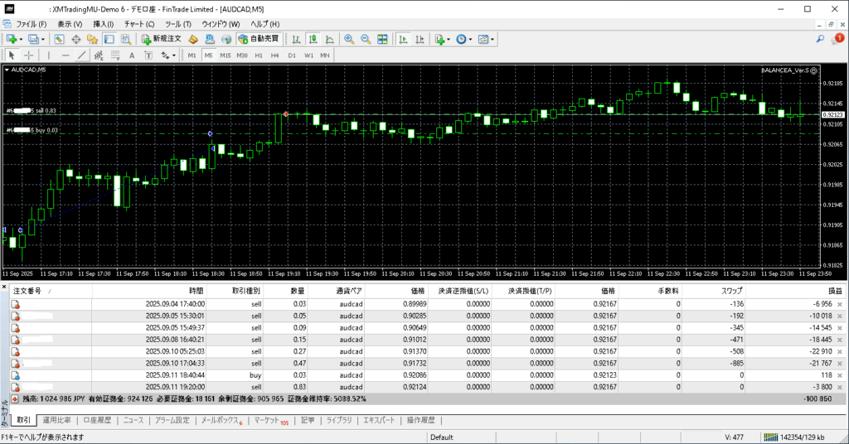Click the zoom in magnifier icon

pyautogui.click(x=349, y=39)
